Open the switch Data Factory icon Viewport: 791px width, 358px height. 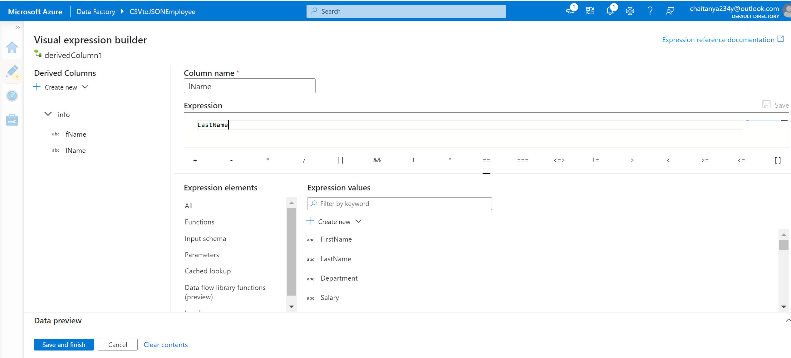(x=590, y=11)
